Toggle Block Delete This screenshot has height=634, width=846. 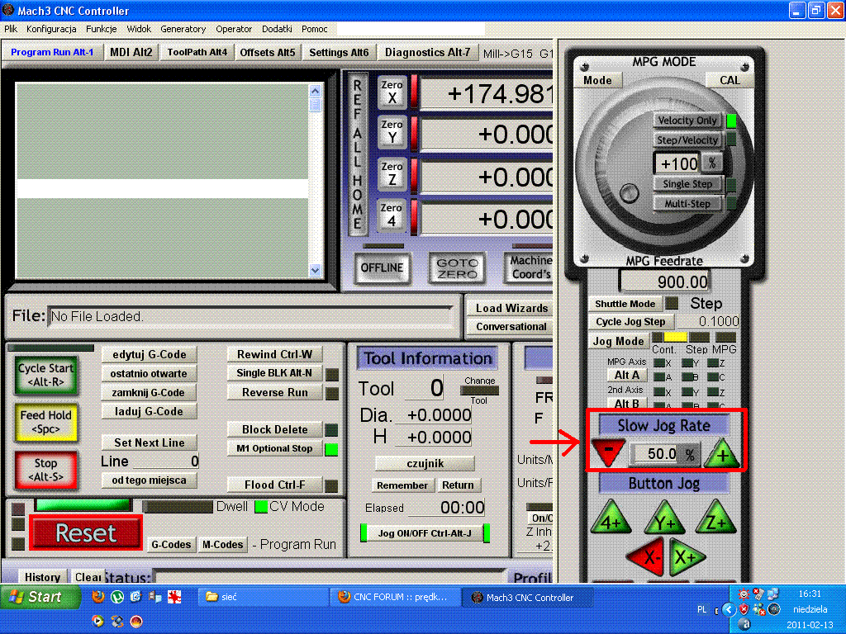click(x=274, y=429)
